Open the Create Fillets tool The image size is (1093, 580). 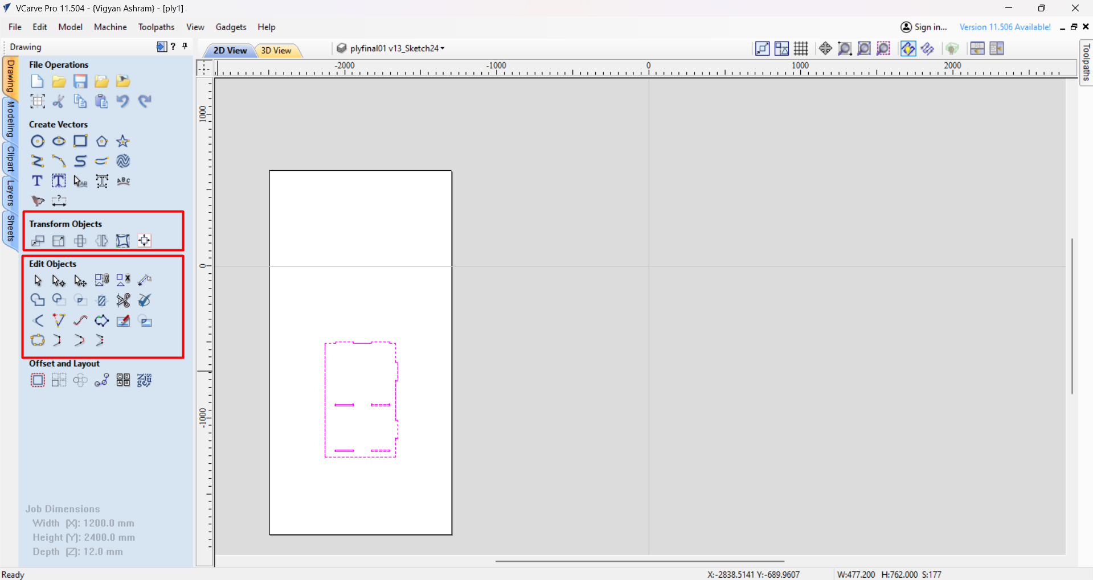38,320
